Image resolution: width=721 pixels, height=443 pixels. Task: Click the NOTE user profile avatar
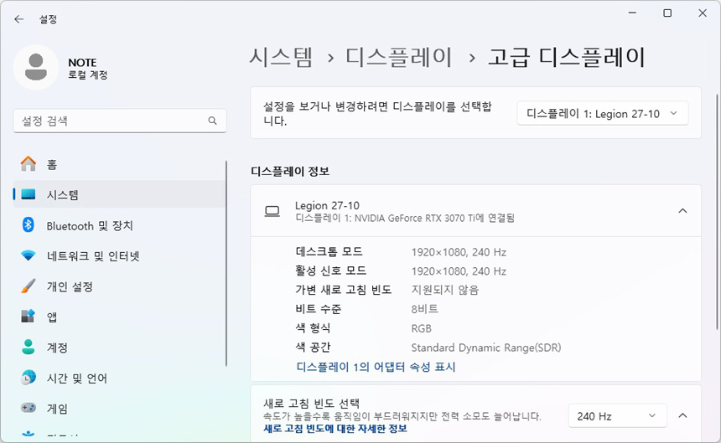[35, 67]
